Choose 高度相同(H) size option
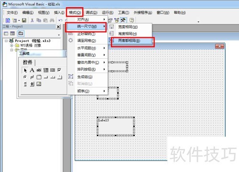239x172 pixels. click(x=130, y=34)
